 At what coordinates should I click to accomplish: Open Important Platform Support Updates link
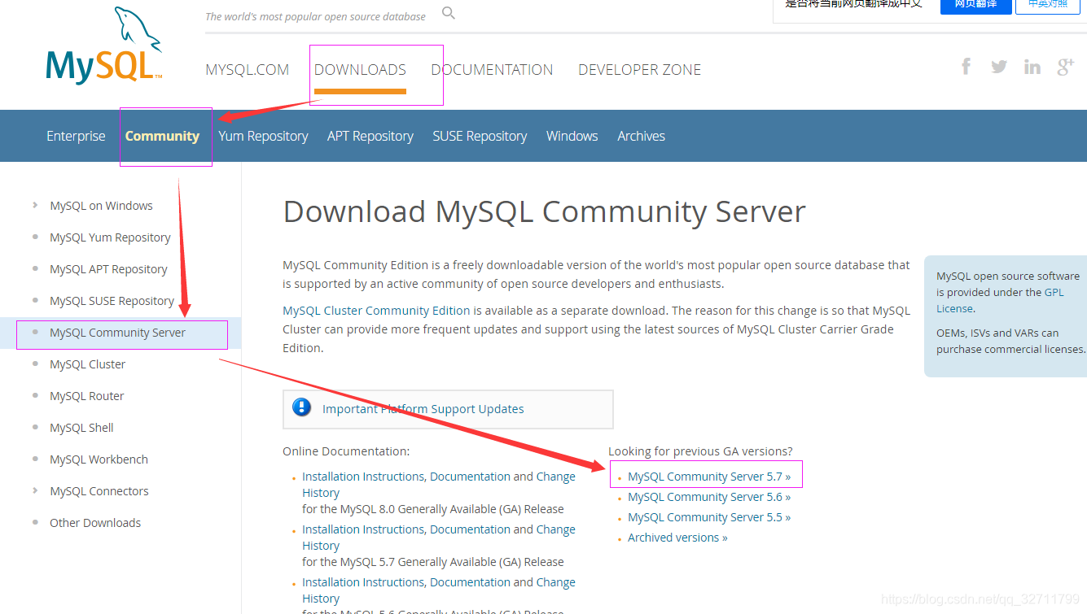(x=423, y=409)
